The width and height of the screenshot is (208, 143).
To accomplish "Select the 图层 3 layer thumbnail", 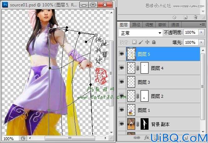I will pos(131,82).
